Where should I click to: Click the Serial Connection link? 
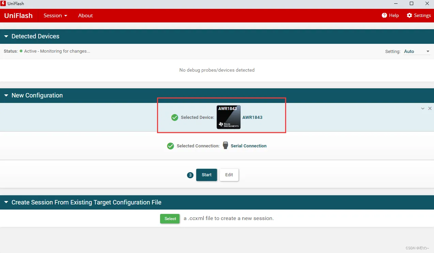(249, 146)
